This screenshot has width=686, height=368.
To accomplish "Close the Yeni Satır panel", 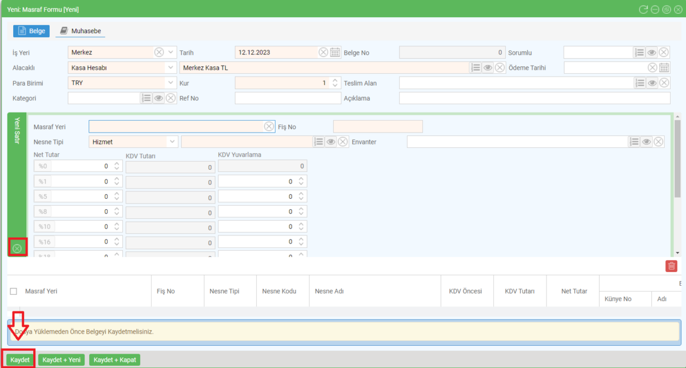I will 17,248.
